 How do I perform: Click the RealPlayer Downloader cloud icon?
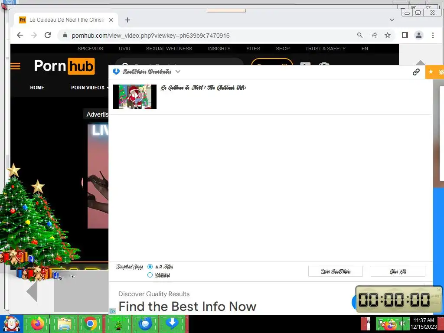coord(116,72)
